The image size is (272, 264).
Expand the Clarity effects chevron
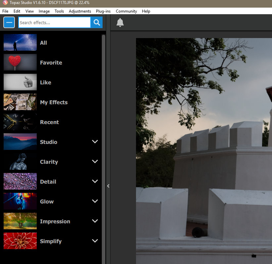(x=95, y=161)
